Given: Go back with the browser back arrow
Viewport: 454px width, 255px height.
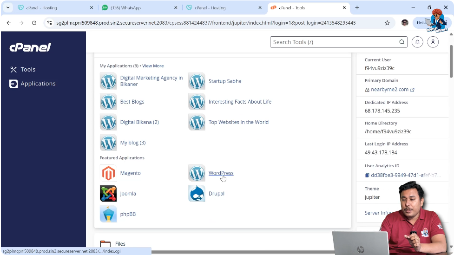Looking at the screenshot, I should click(9, 23).
